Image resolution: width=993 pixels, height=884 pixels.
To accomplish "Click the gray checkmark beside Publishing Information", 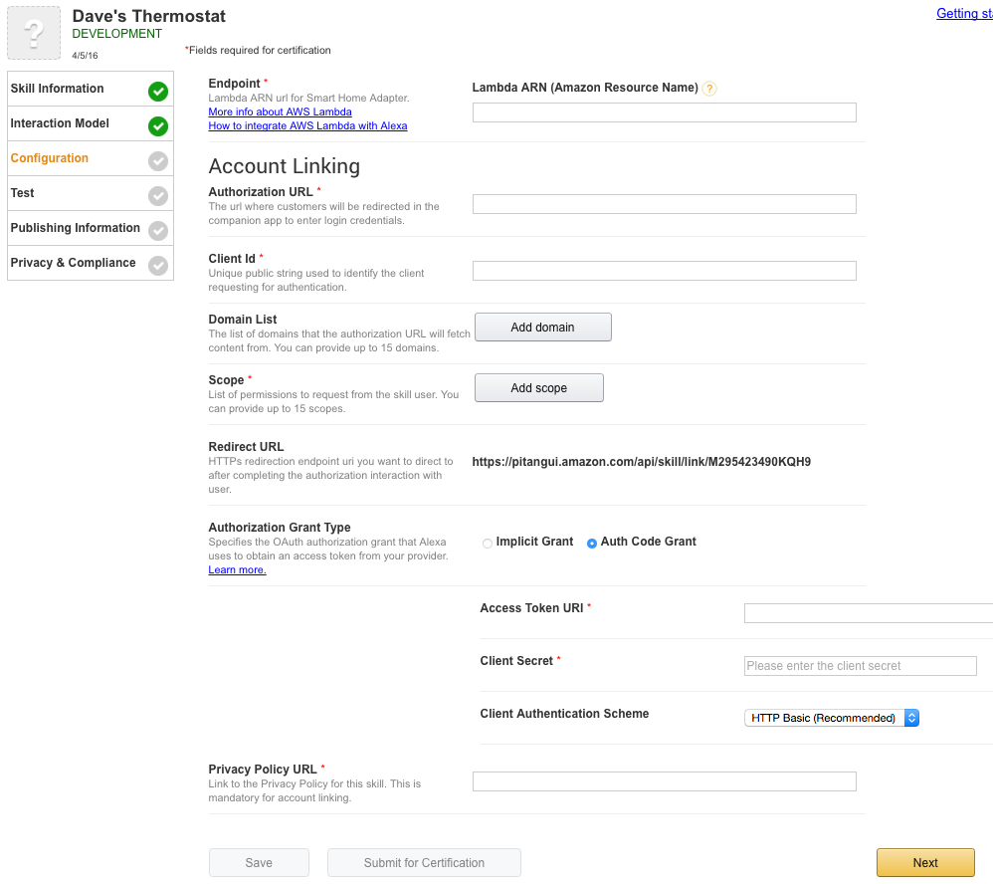I will coord(158,231).
